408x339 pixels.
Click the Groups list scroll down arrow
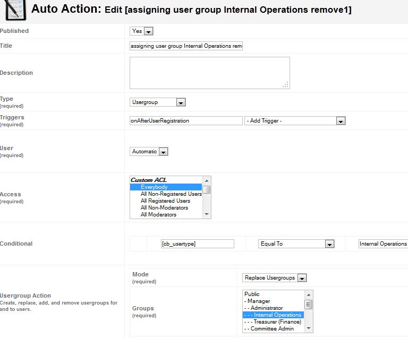tap(309, 328)
